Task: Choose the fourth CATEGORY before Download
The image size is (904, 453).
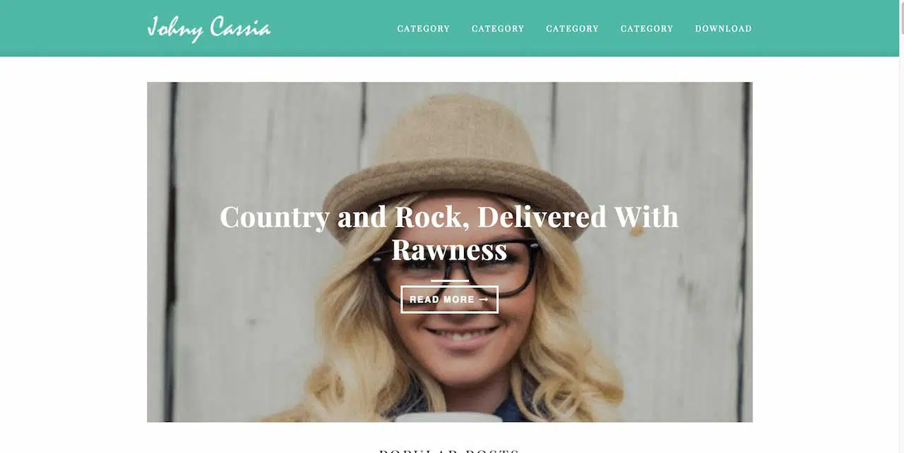Action: [x=647, y=29]
